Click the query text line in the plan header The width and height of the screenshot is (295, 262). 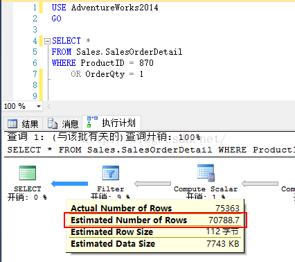(151, 150)
